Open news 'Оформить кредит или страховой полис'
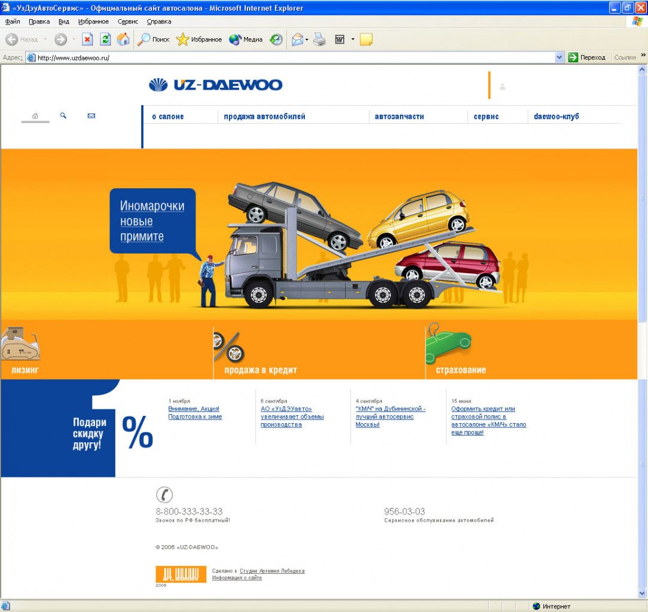The width and height of the screenshot is (648, 612). (489, 421)
